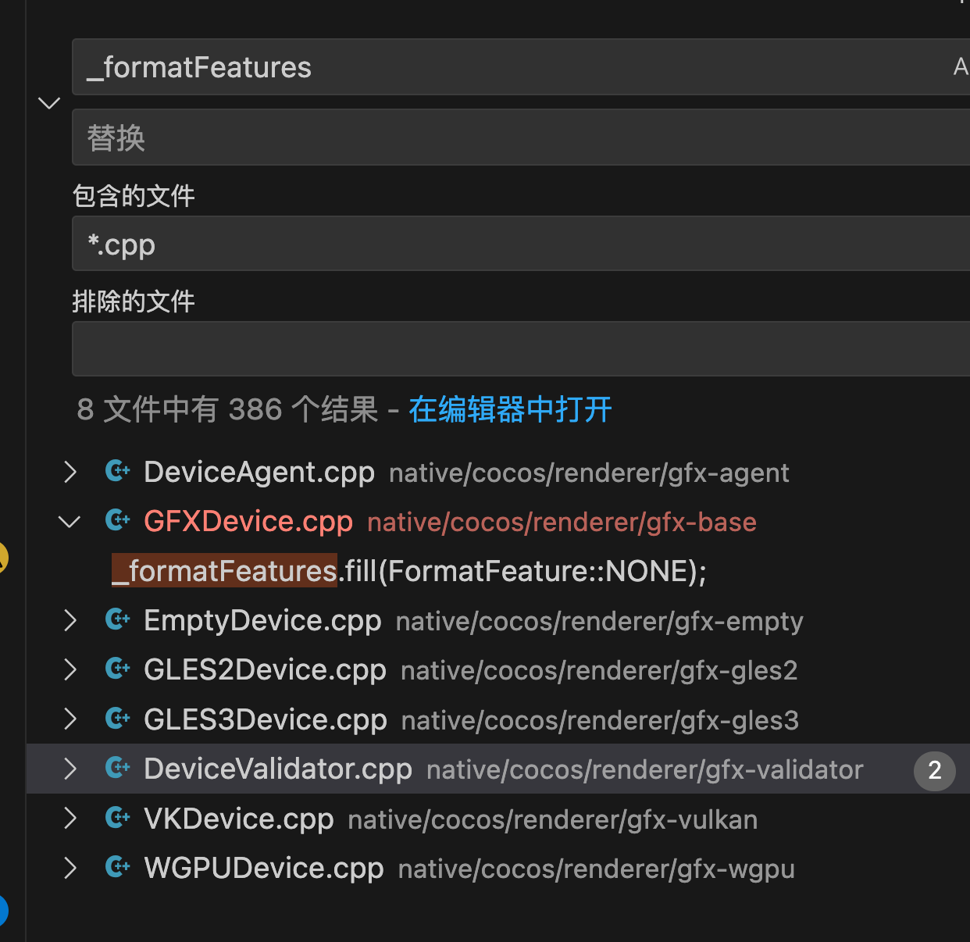Select the VKDevice.cpp result entry

(x=239, y=819)
